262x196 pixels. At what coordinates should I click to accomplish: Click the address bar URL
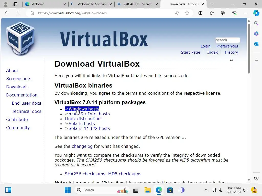[x=72, y=13]
